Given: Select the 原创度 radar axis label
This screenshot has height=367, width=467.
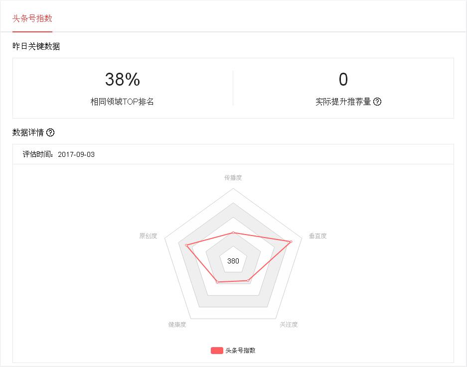Looking at the screenshot, I should (x=148, y=236).
